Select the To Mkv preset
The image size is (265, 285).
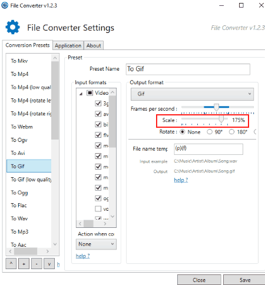[29, 61]
